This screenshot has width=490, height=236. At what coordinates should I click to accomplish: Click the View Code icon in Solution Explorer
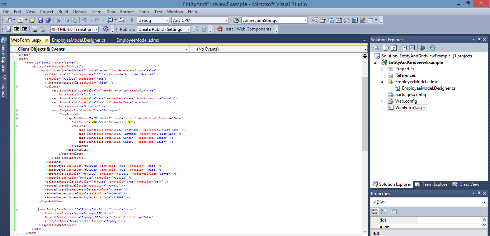[x=404, y=48]
